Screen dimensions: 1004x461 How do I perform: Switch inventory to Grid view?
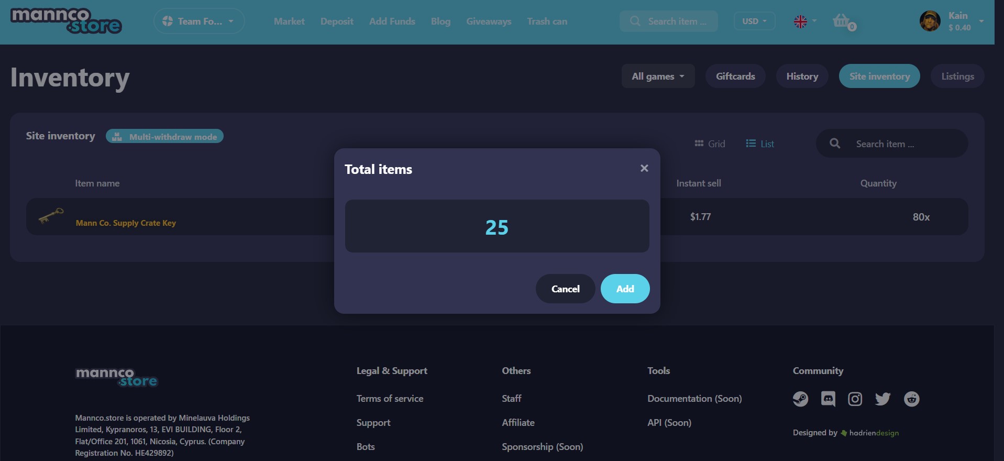coord(710,144)
